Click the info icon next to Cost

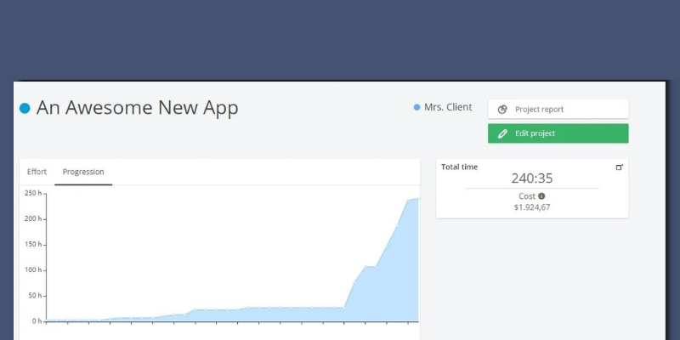(x=541, y=196)
